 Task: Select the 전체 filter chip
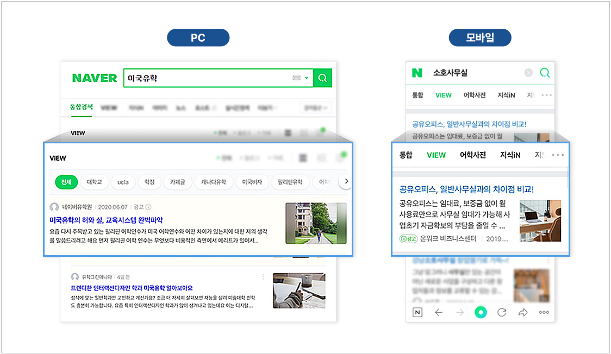point(66,182)
